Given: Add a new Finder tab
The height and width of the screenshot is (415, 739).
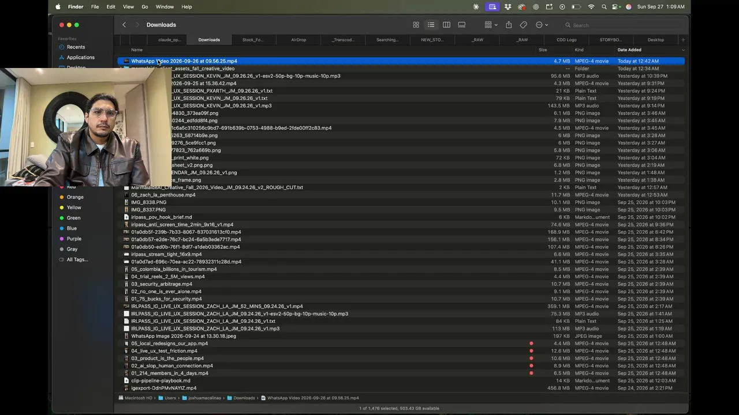Looking at the screenshot, I should tap(683, 40).
